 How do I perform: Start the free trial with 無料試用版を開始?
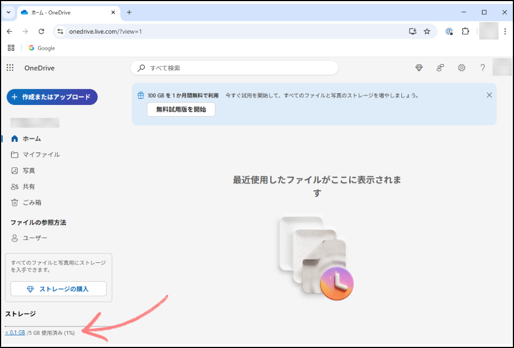[x=181, y=109]
